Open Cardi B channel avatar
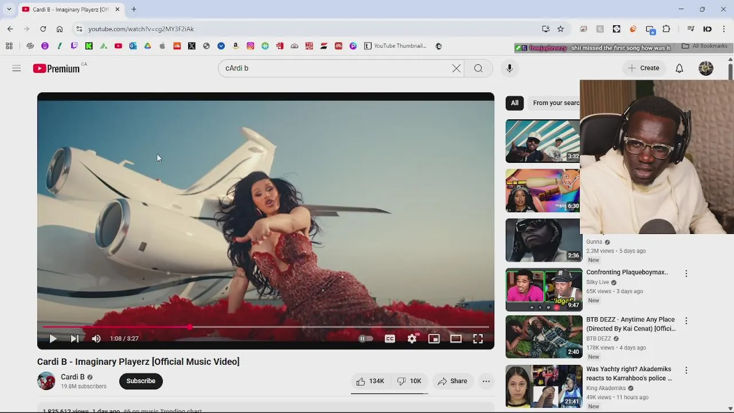 [46, 381]
